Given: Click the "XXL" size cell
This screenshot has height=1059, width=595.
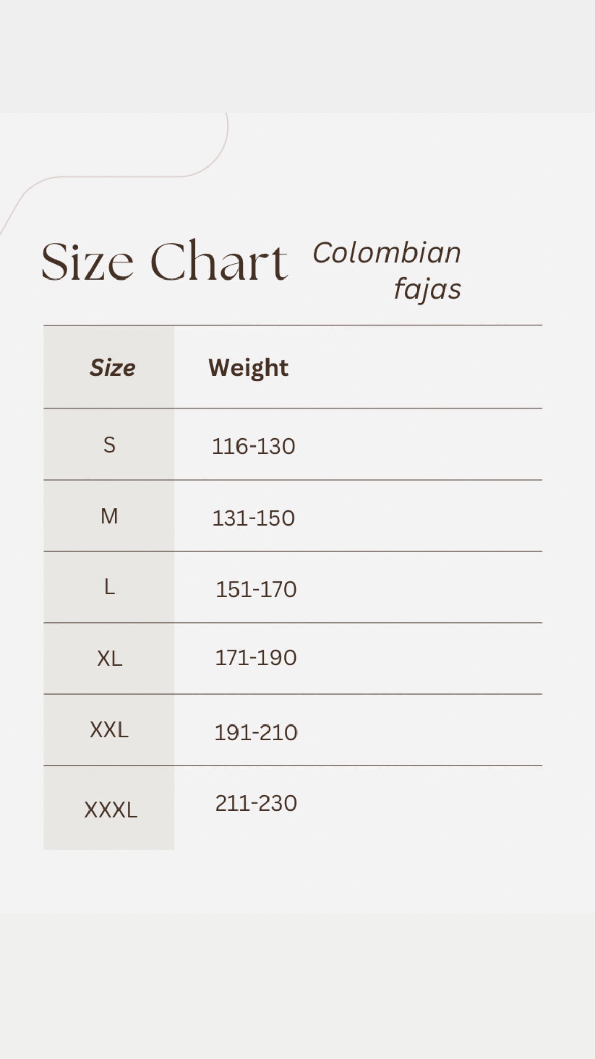Looking at the screenshot, I should 109,730.
